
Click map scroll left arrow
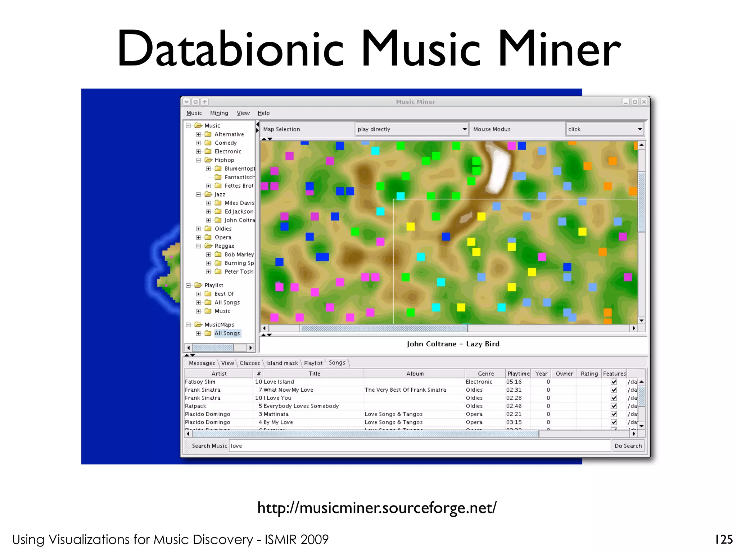(x=264, y=328)
